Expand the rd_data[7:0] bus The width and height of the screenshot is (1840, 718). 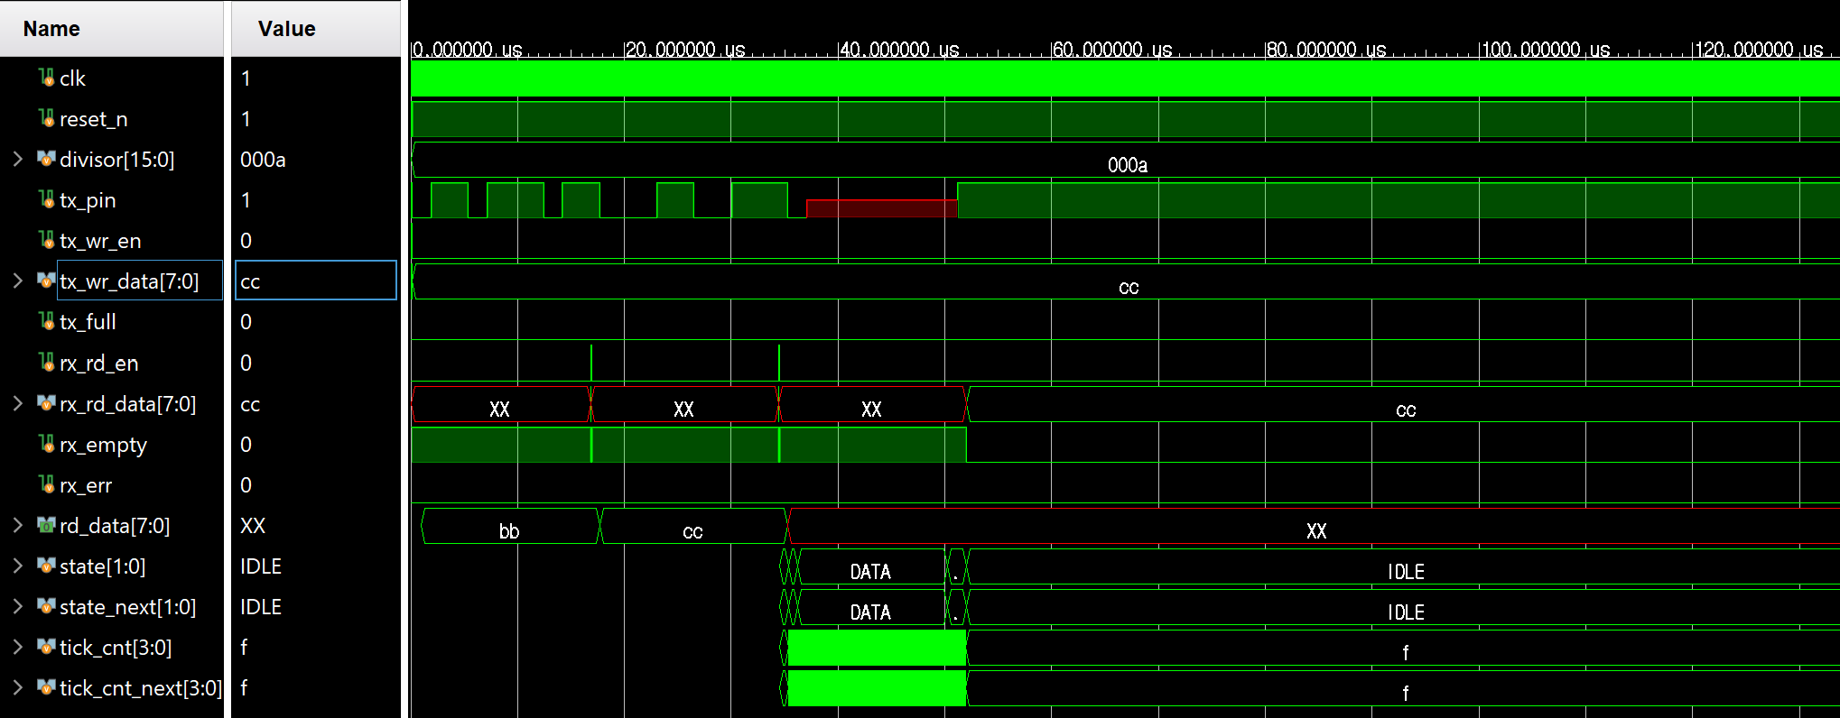click(18, 525)
